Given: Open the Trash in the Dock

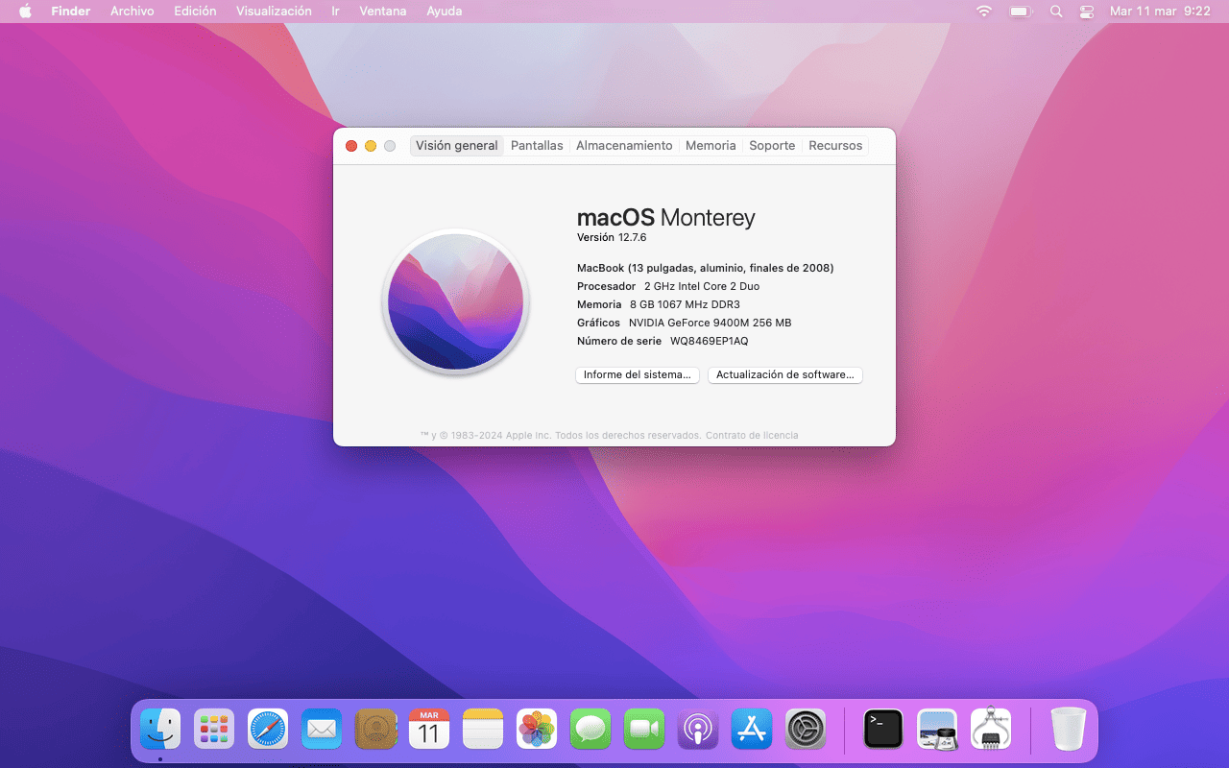Looking at the screenshot, I should 1068,730.
